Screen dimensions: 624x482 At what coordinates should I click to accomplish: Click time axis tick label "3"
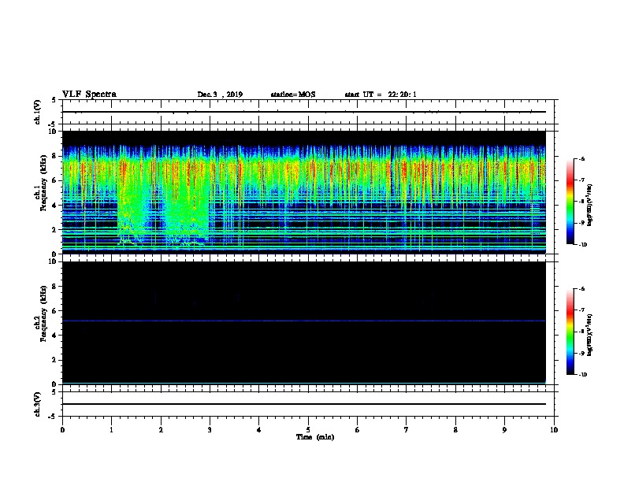(x=210, y=430)
